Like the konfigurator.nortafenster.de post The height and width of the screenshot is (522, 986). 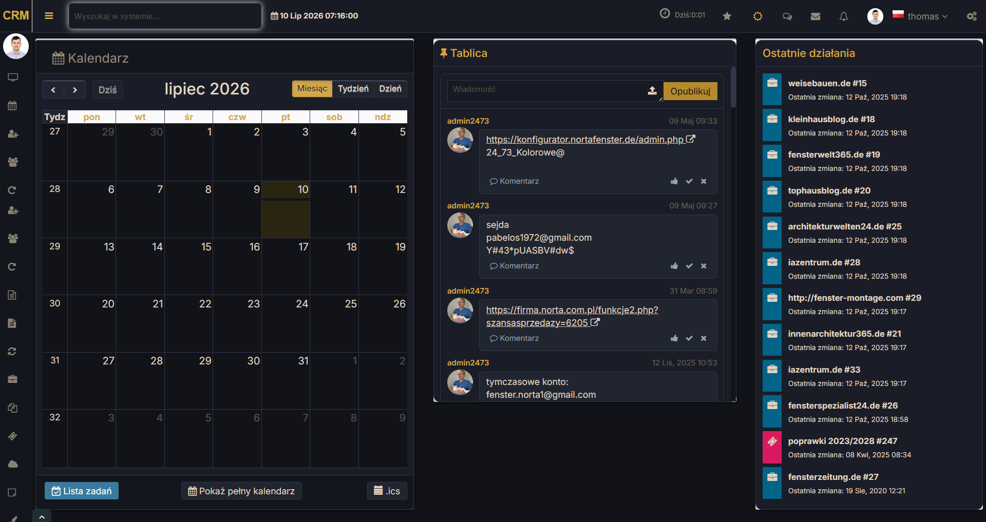click(674, 181)
